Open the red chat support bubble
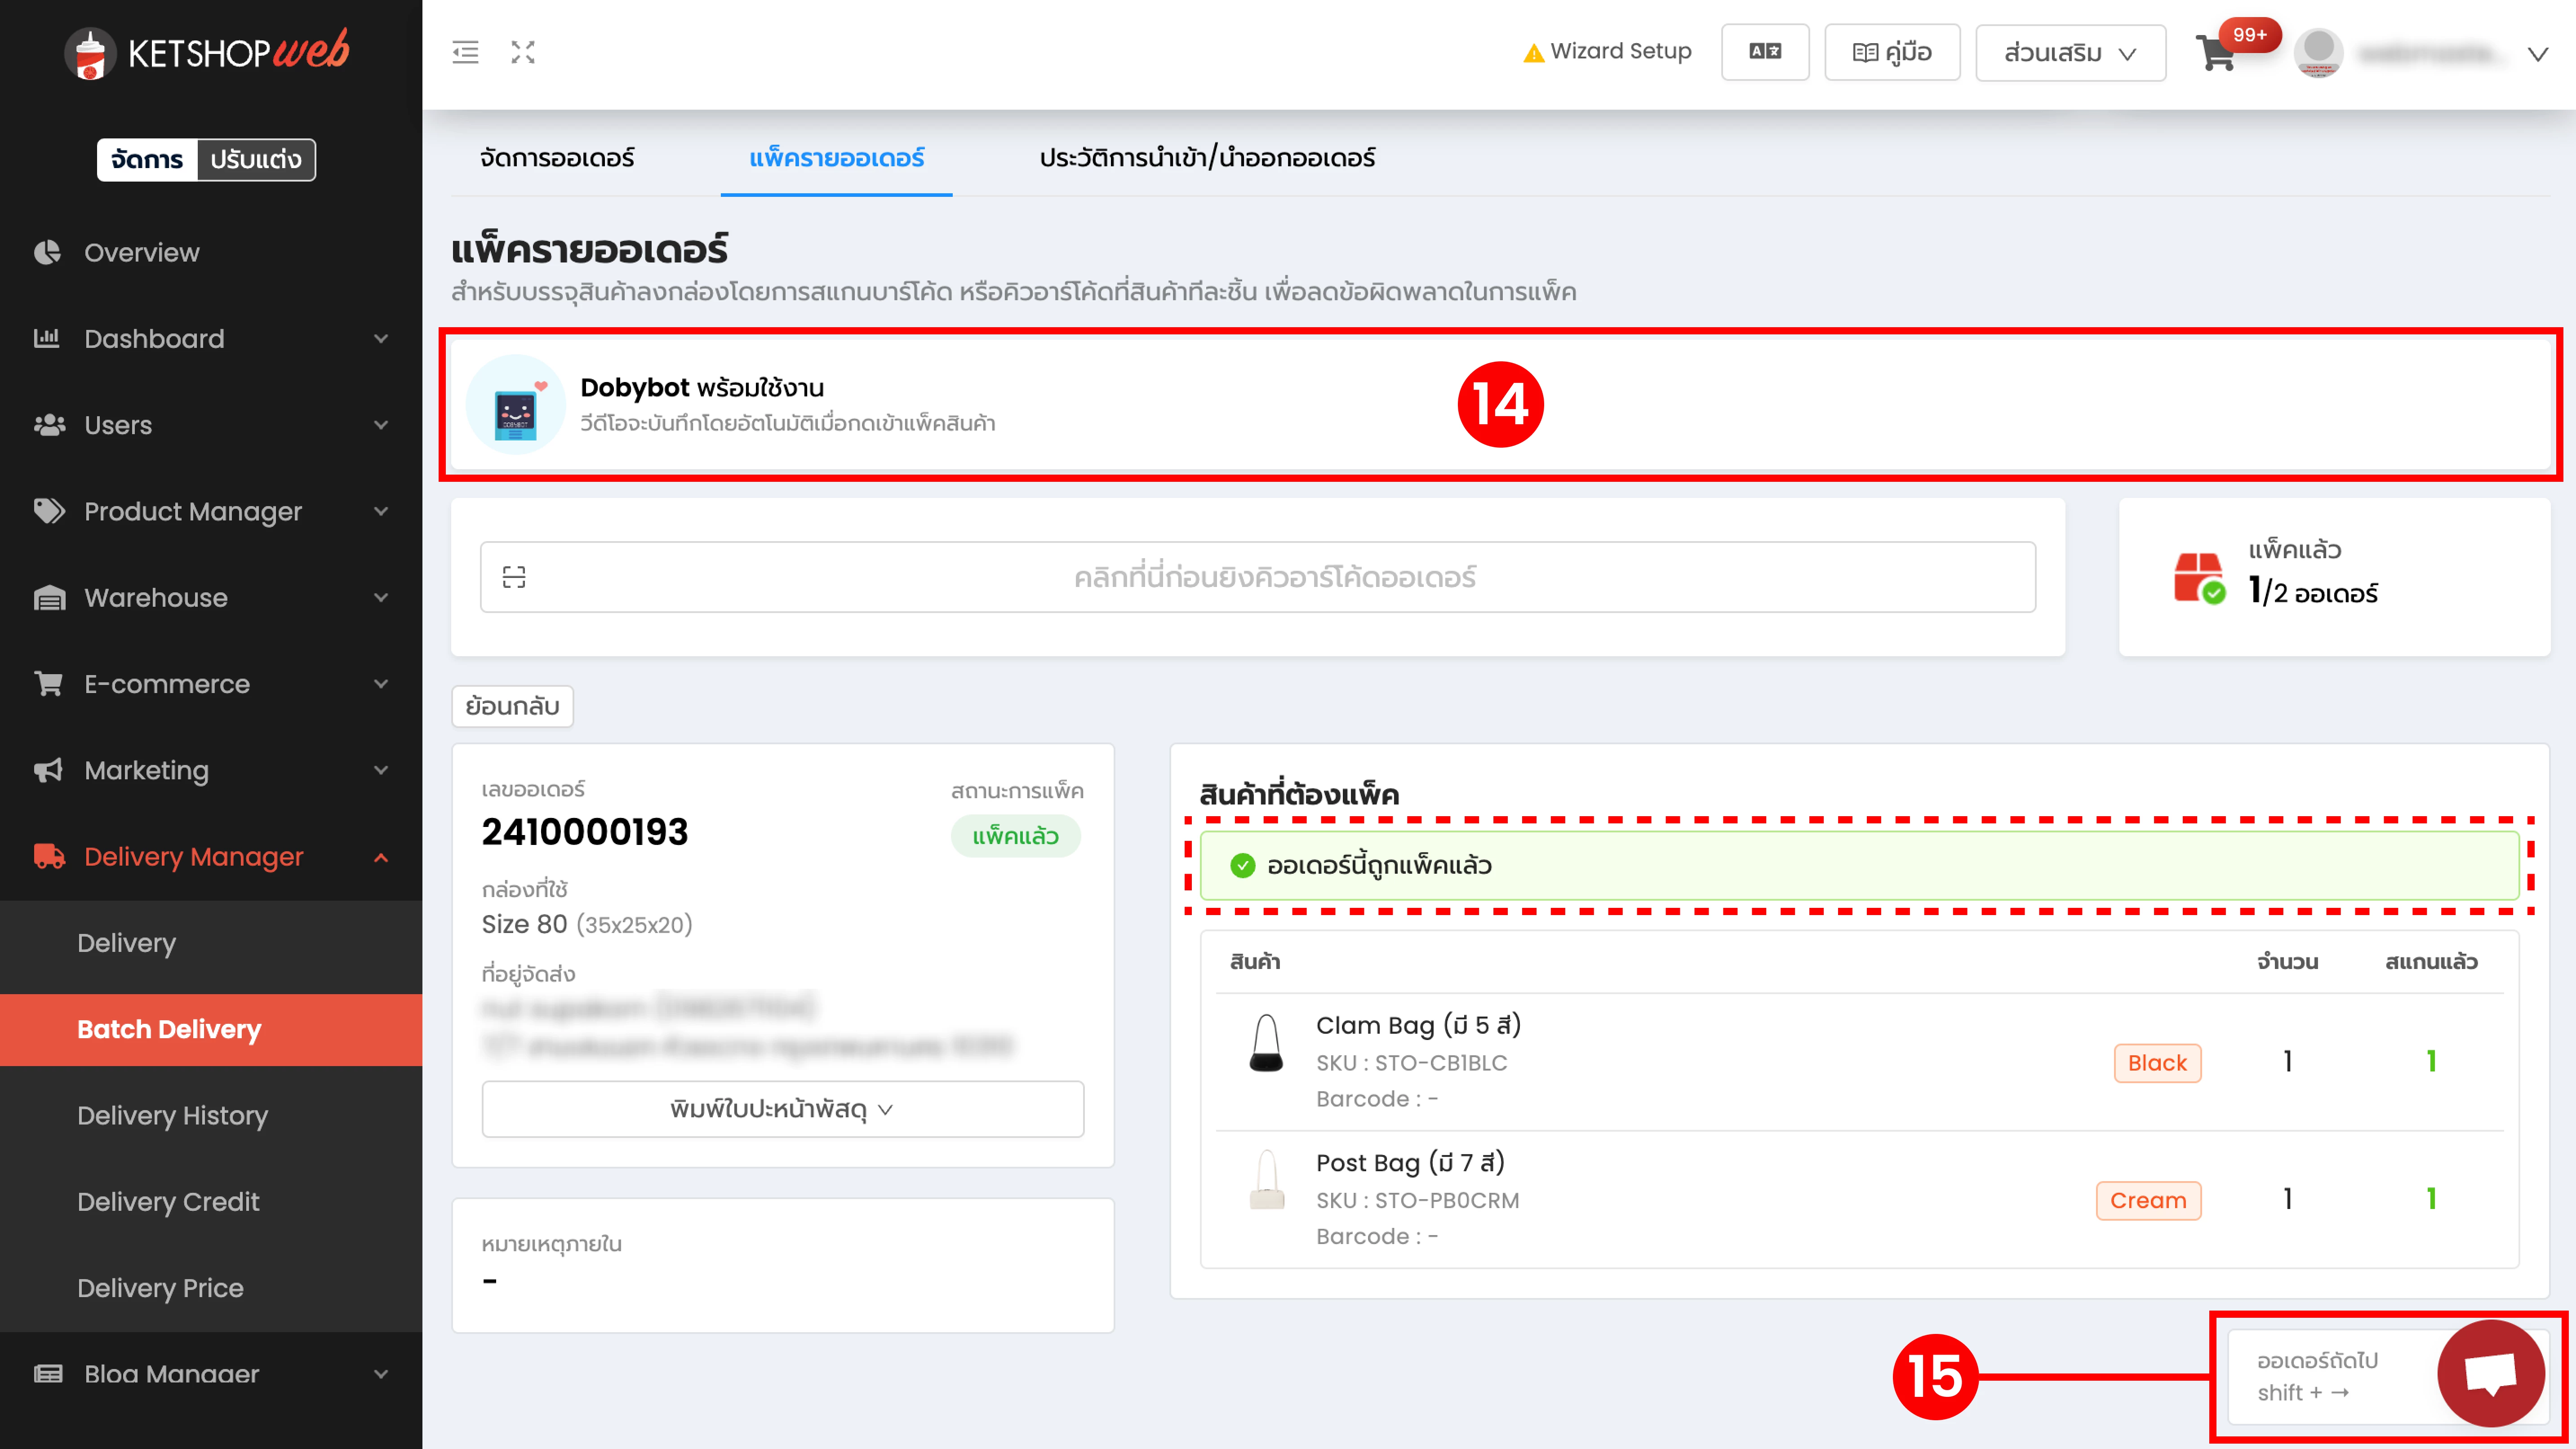The height and width of the screenshot is (1449, 2576). tap(2490, 1374)
